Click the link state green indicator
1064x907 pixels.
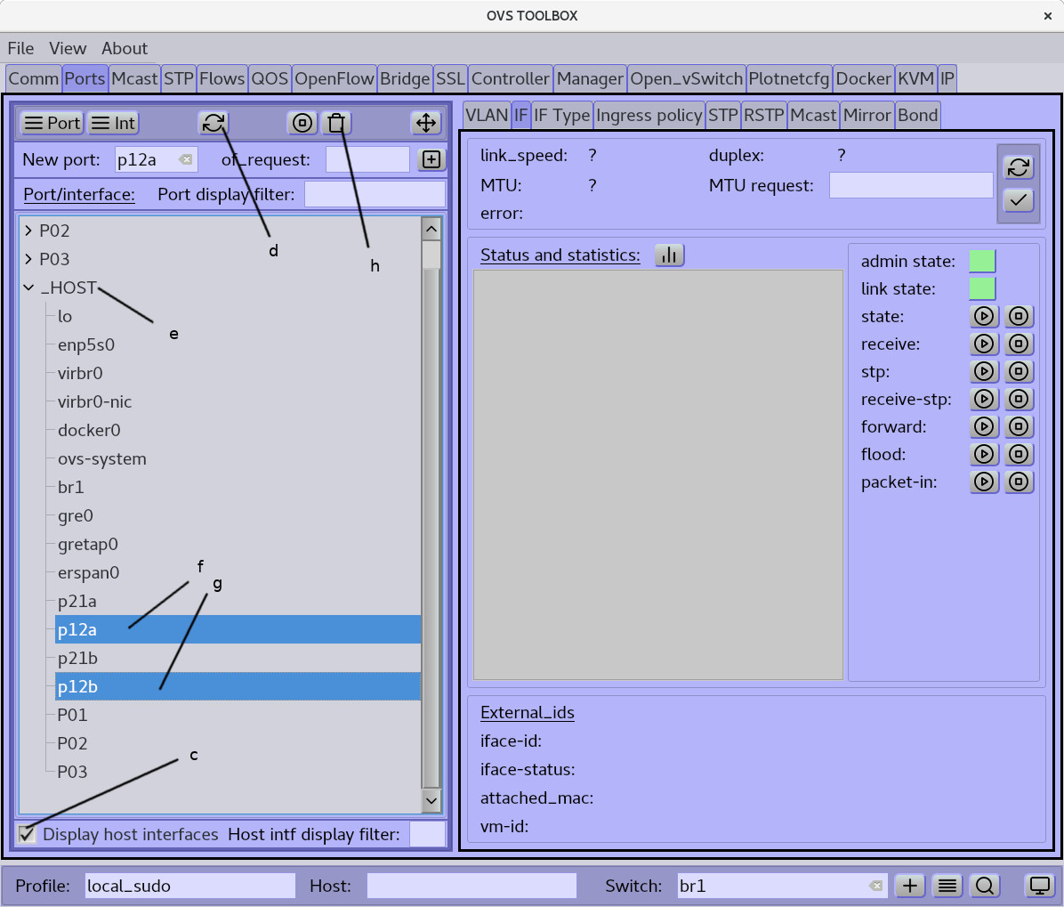982,288
